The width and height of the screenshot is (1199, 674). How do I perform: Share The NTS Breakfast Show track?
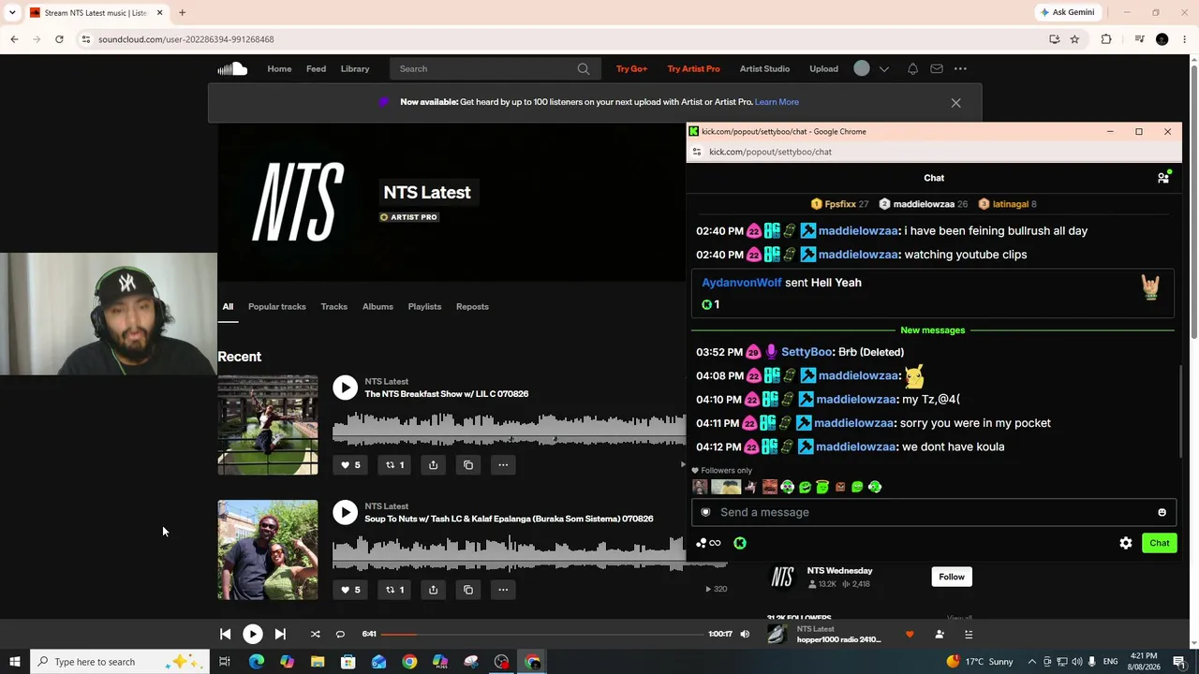click(x=433, y=465)
